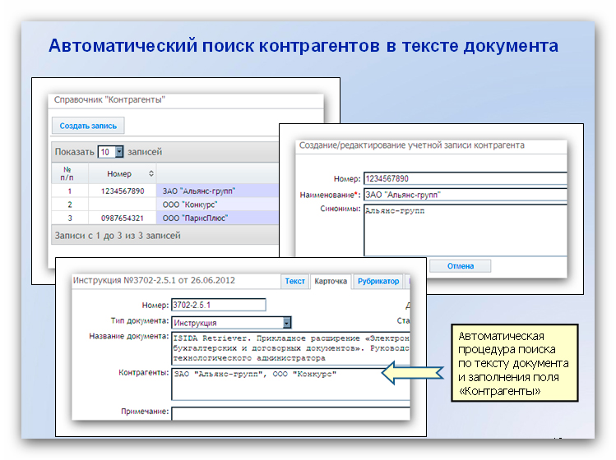
Task: Select the cell with number 1234567890
Action: [x=123, y=191]
